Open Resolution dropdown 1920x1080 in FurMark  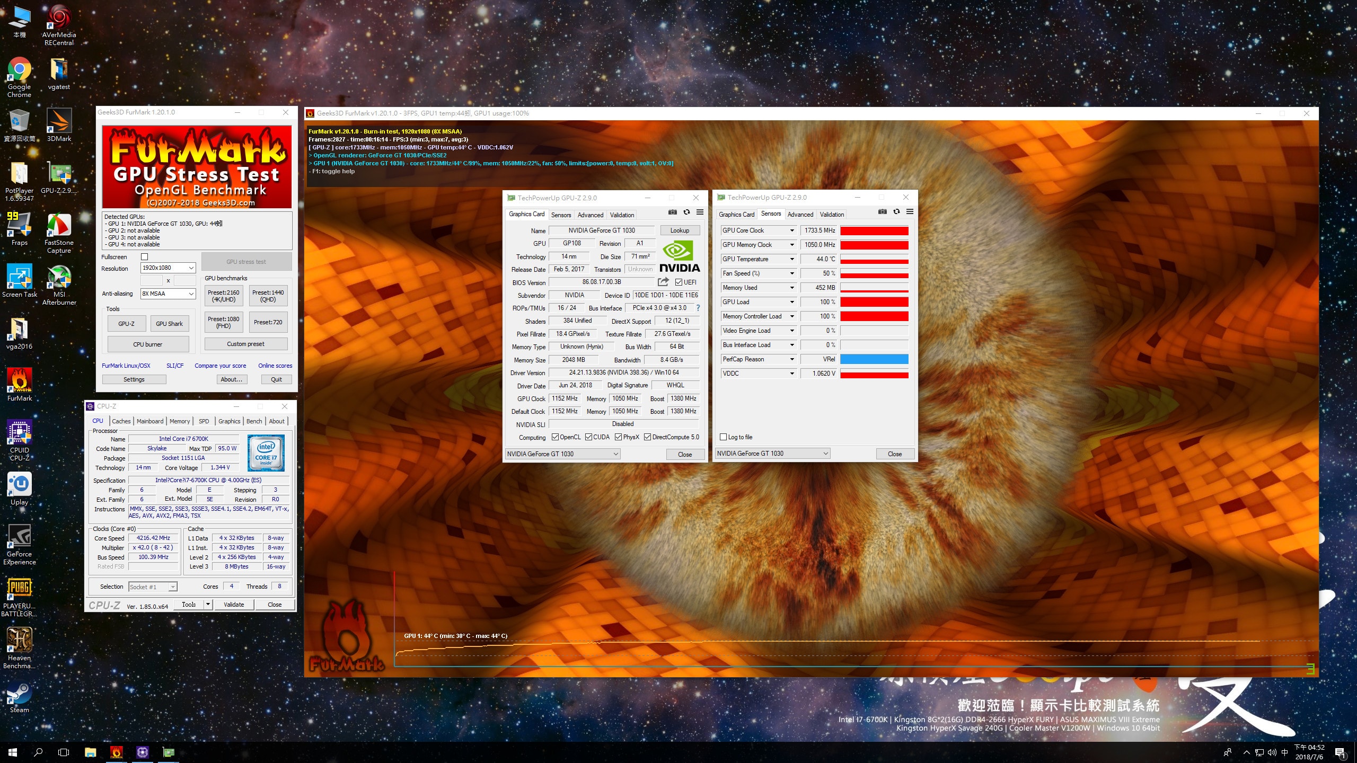coord(169,268)
